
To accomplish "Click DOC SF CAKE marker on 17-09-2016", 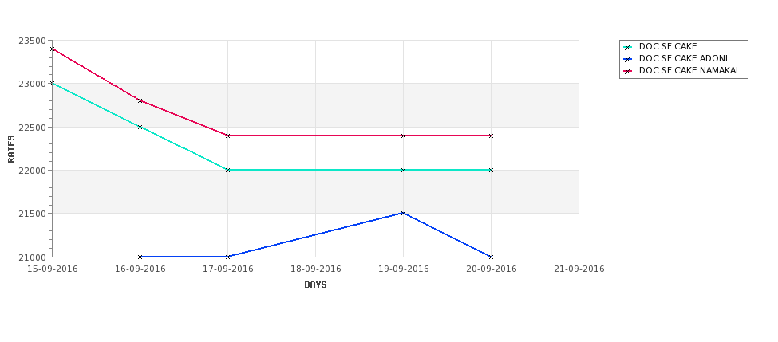I will [227, 170].
